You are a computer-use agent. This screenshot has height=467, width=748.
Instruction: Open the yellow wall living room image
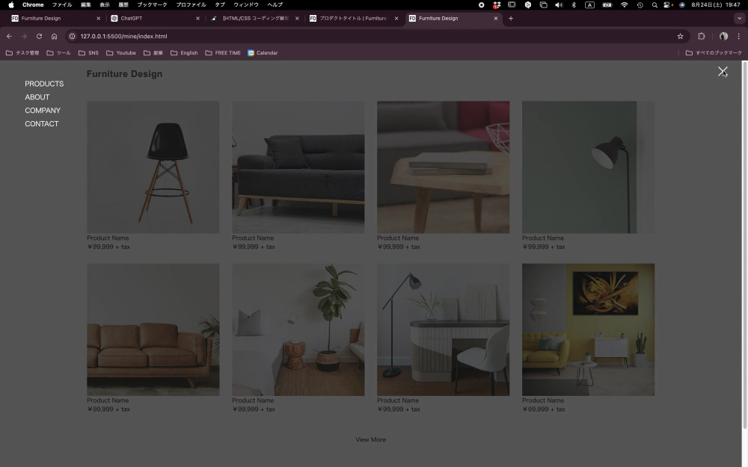pos(588,330)
